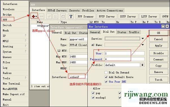This screenshot has width=170, height=107.
Task: Toggle the mschap1 allow checkbox
Action: (x=93, y=98)
